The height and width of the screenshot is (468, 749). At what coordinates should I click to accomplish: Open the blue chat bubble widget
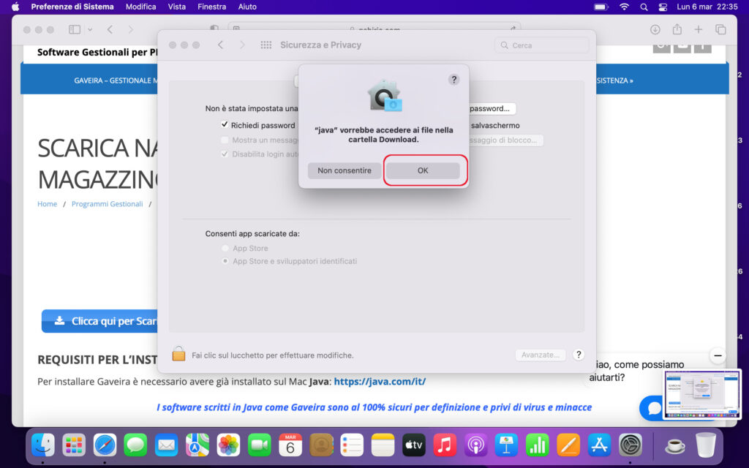click(651, 408)
